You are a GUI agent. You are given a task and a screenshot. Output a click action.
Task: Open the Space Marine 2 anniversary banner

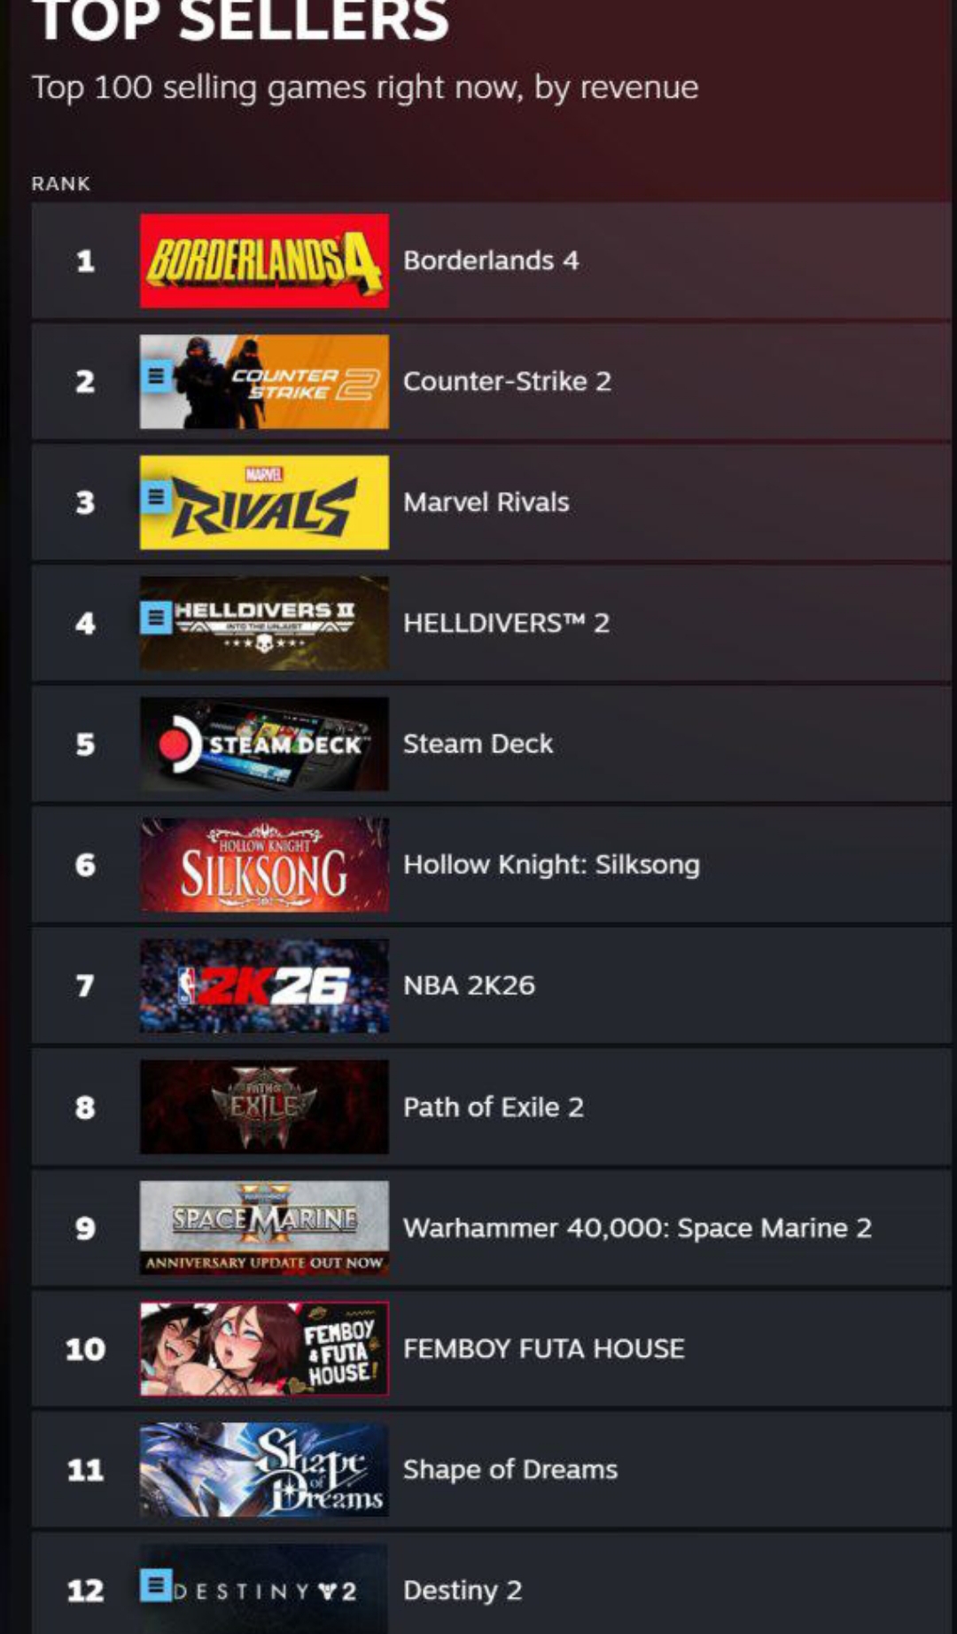[x=264, y=1227]
